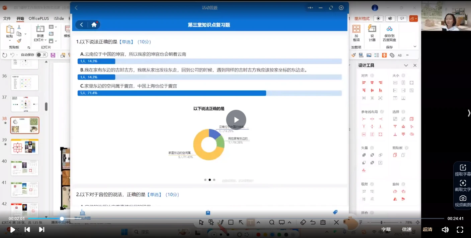Select the pen annotation tool
Screen dimensions: 471x238
pyautogui.click(x=221, y=222)
